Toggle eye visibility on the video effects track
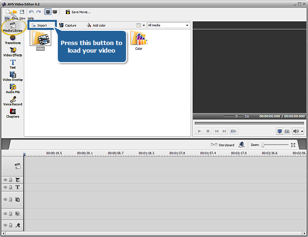 5,180
